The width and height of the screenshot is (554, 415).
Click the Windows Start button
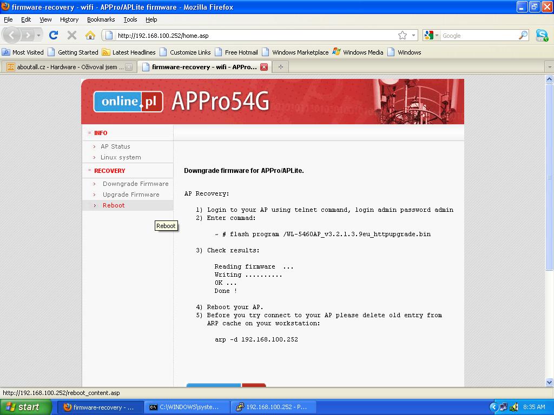coord(25,407)
